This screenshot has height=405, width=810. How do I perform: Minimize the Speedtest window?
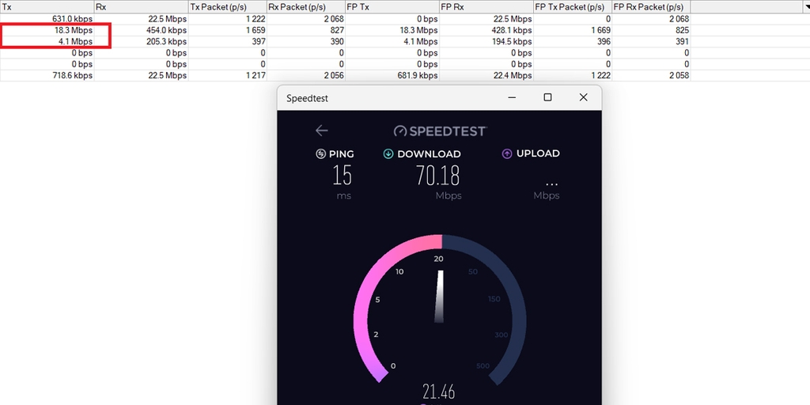coord(512,97)
